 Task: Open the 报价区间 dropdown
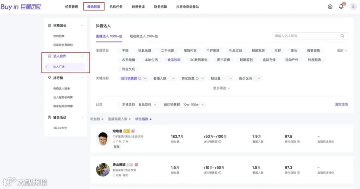250,78
